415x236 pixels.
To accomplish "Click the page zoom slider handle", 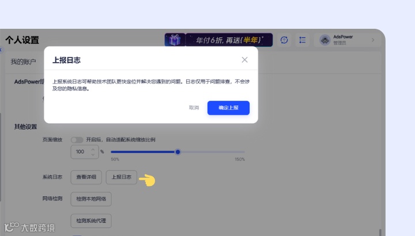I will (178, 152).
